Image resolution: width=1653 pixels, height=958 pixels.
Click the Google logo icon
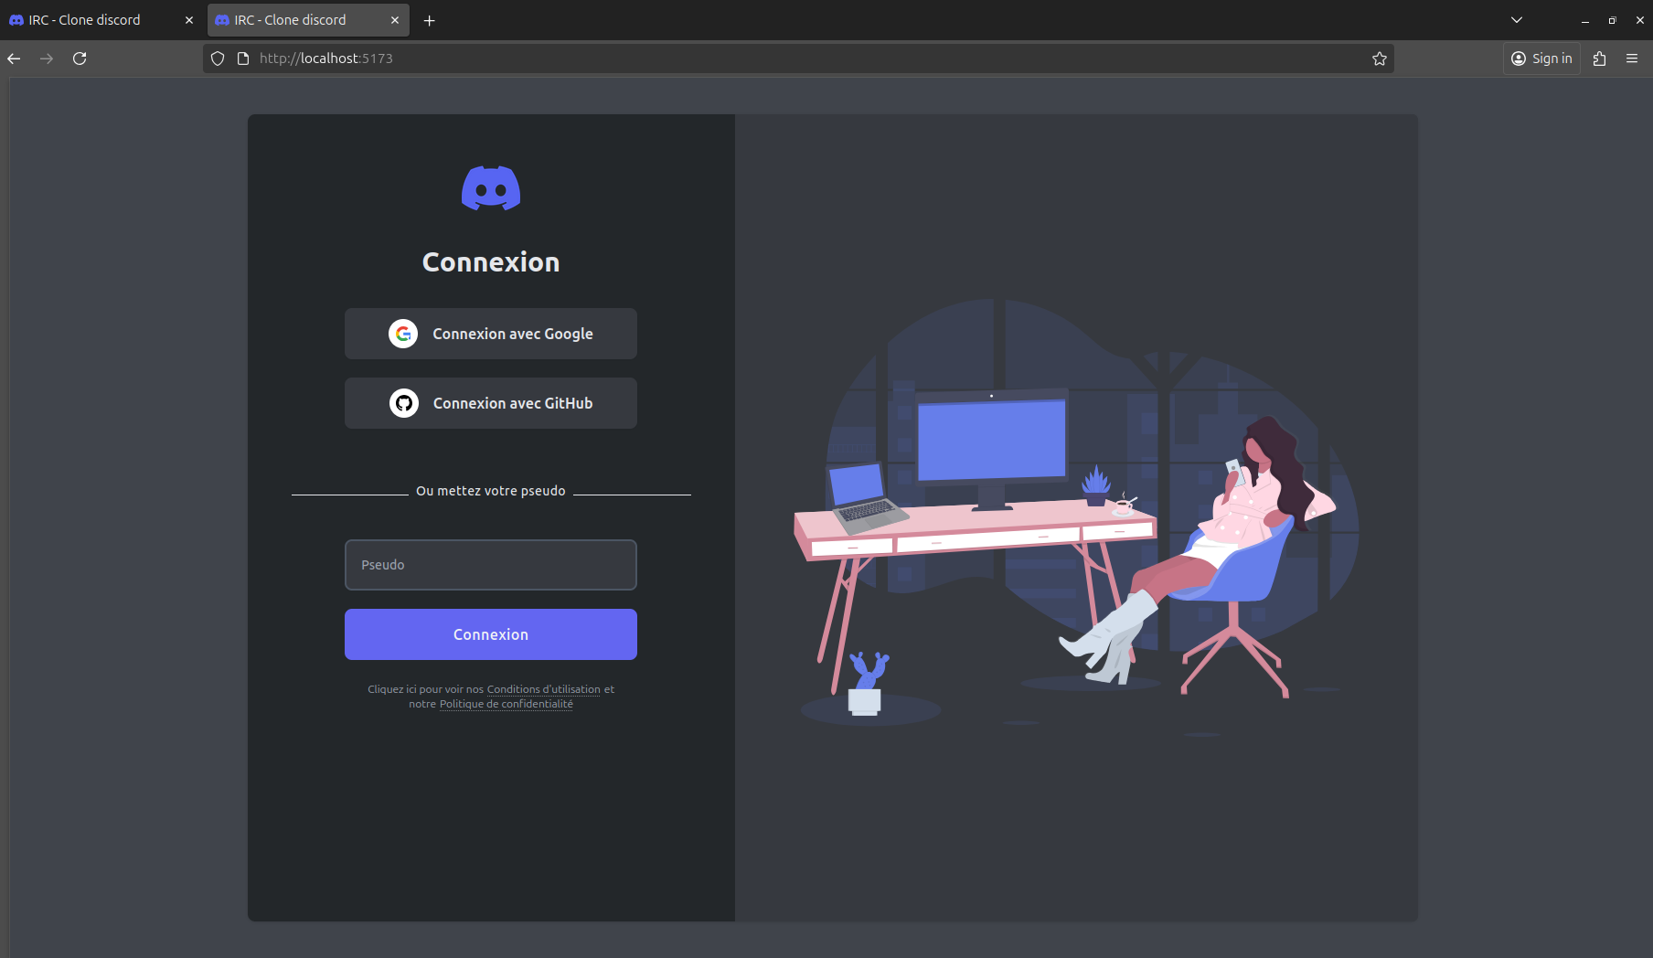(403, 334)
